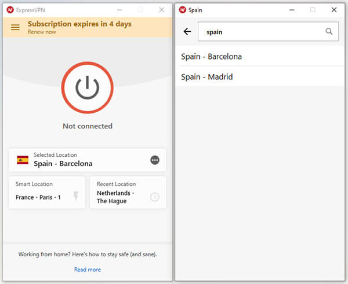348x284 pixels.
Task: Open the location picker ellipsis button
Action: (x=155, y=160)
